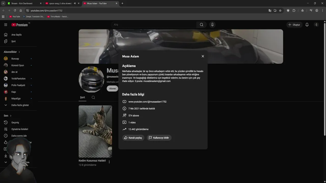326x183 pixels.
Task: Close the Stream - Kick Dashboard tab
Action: coord(40,3)
